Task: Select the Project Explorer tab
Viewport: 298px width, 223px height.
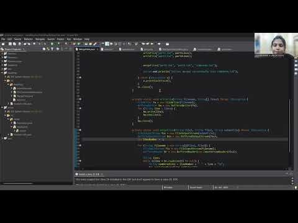Action: (12, 49)
